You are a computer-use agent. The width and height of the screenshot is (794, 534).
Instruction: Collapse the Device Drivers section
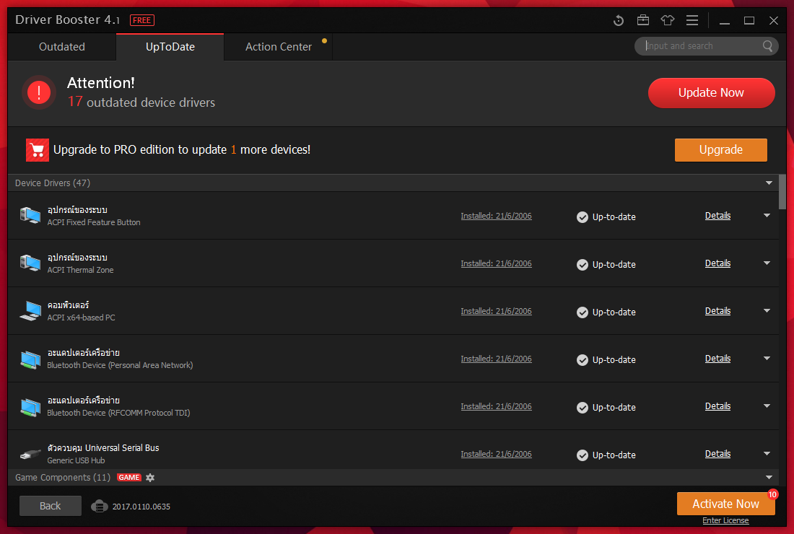[769, 183]
